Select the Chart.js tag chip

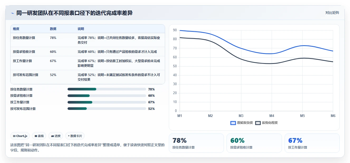20,136
